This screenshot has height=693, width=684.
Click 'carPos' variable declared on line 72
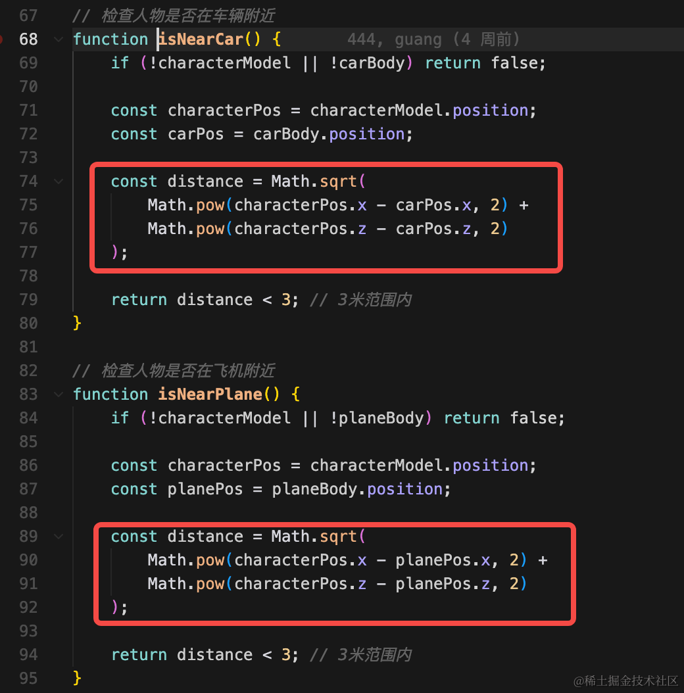click(196, 134)
